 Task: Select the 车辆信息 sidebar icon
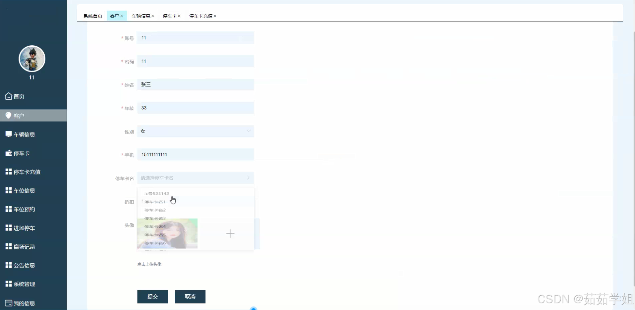(x=8, y=134)
